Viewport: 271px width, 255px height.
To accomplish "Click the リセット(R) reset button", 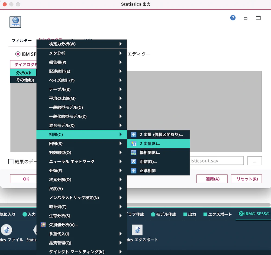I will pos(246,179).
